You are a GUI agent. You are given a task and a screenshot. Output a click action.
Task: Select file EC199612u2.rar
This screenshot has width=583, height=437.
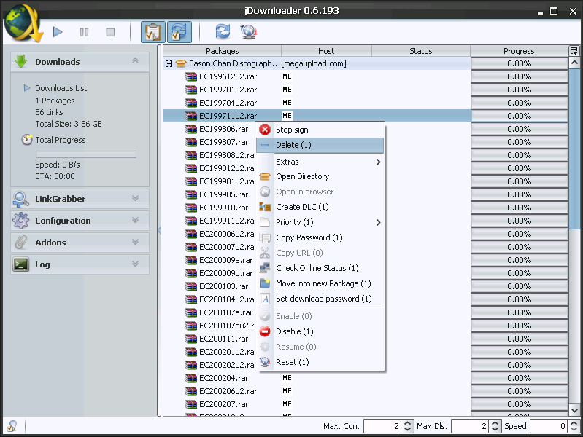(228, 77)
